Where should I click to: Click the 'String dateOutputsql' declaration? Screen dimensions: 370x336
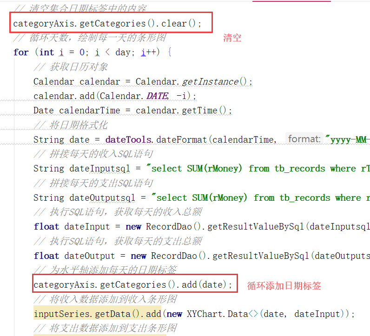point(84,198)
